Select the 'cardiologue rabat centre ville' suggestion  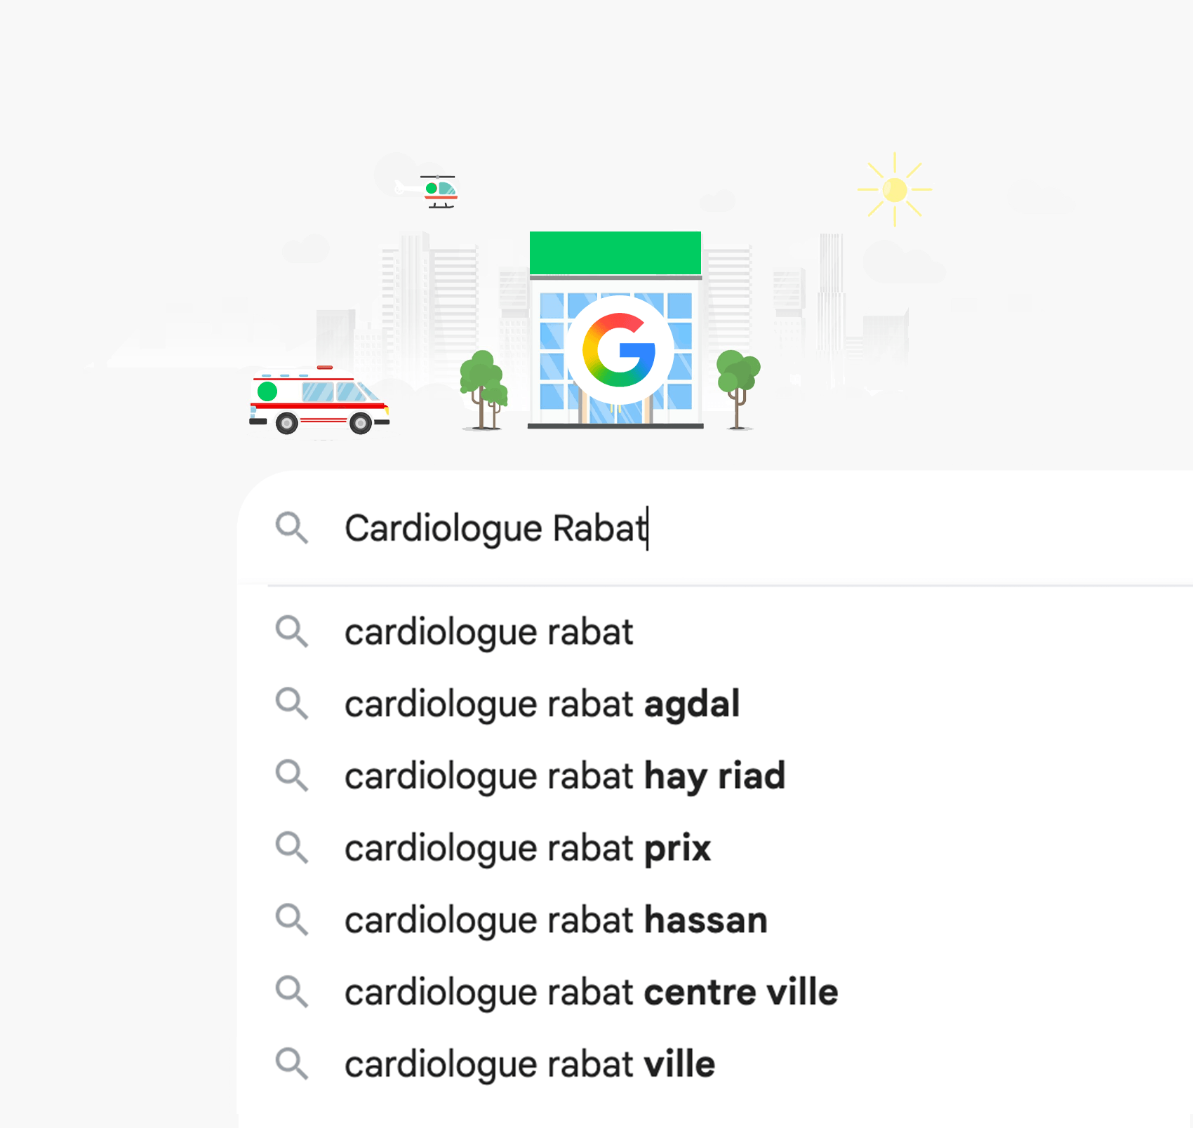pyautogui.click(x=591, y=992)
